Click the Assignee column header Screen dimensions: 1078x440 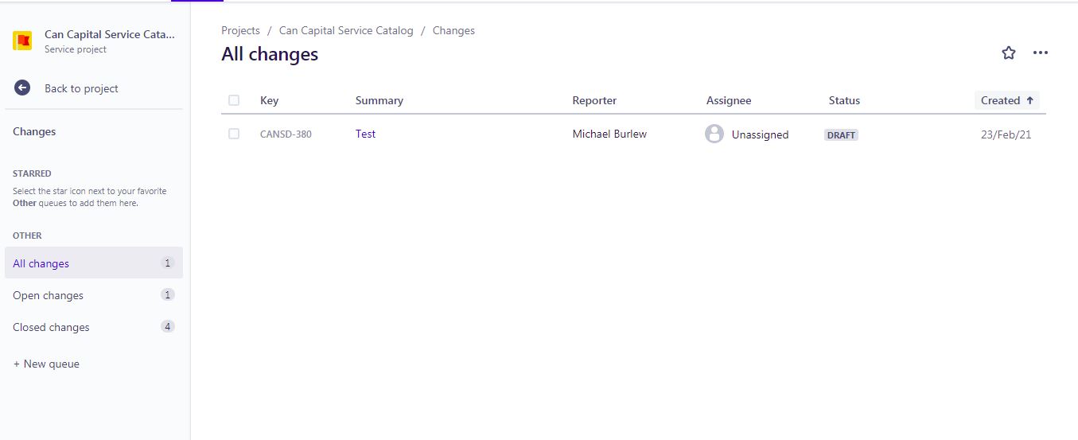pyautogui.click(x=729, y=100)
